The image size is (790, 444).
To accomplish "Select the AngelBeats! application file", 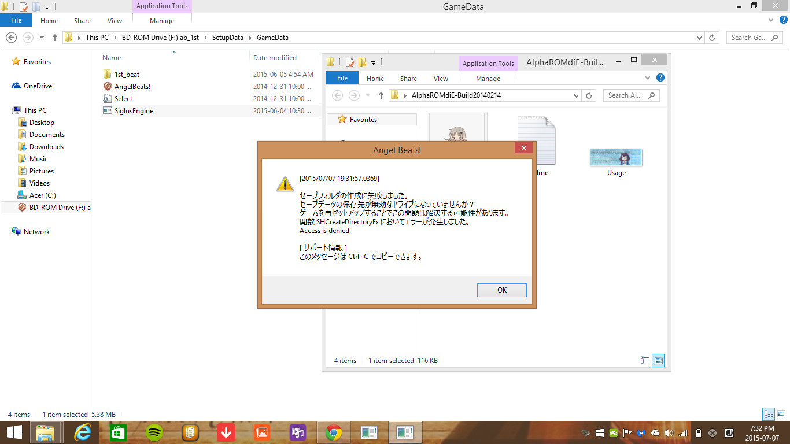I will tap(132, 86).
